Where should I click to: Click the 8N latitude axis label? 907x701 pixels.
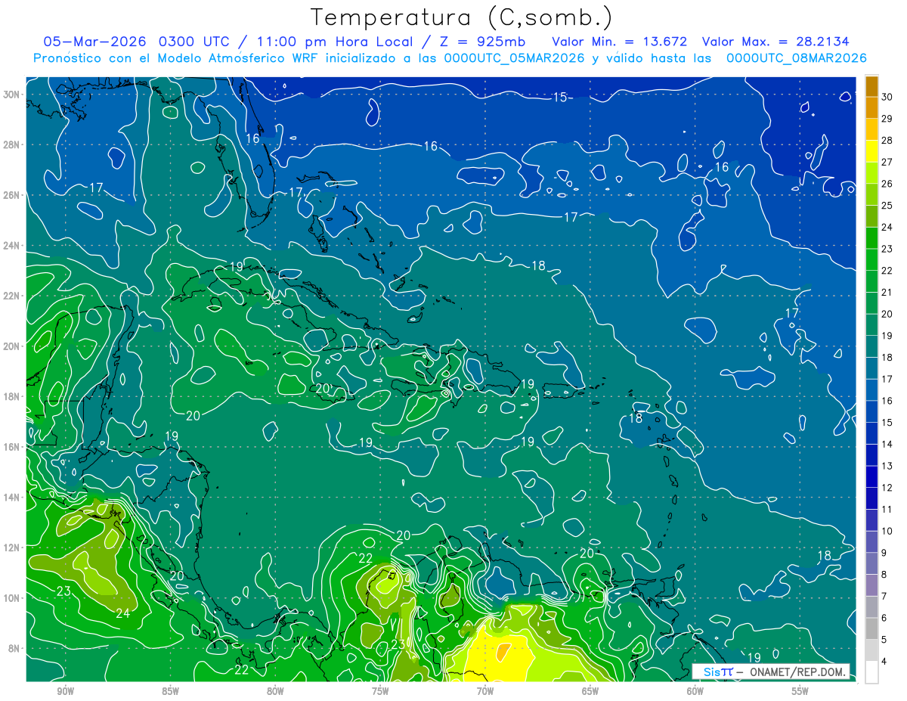tap(14, 648)
